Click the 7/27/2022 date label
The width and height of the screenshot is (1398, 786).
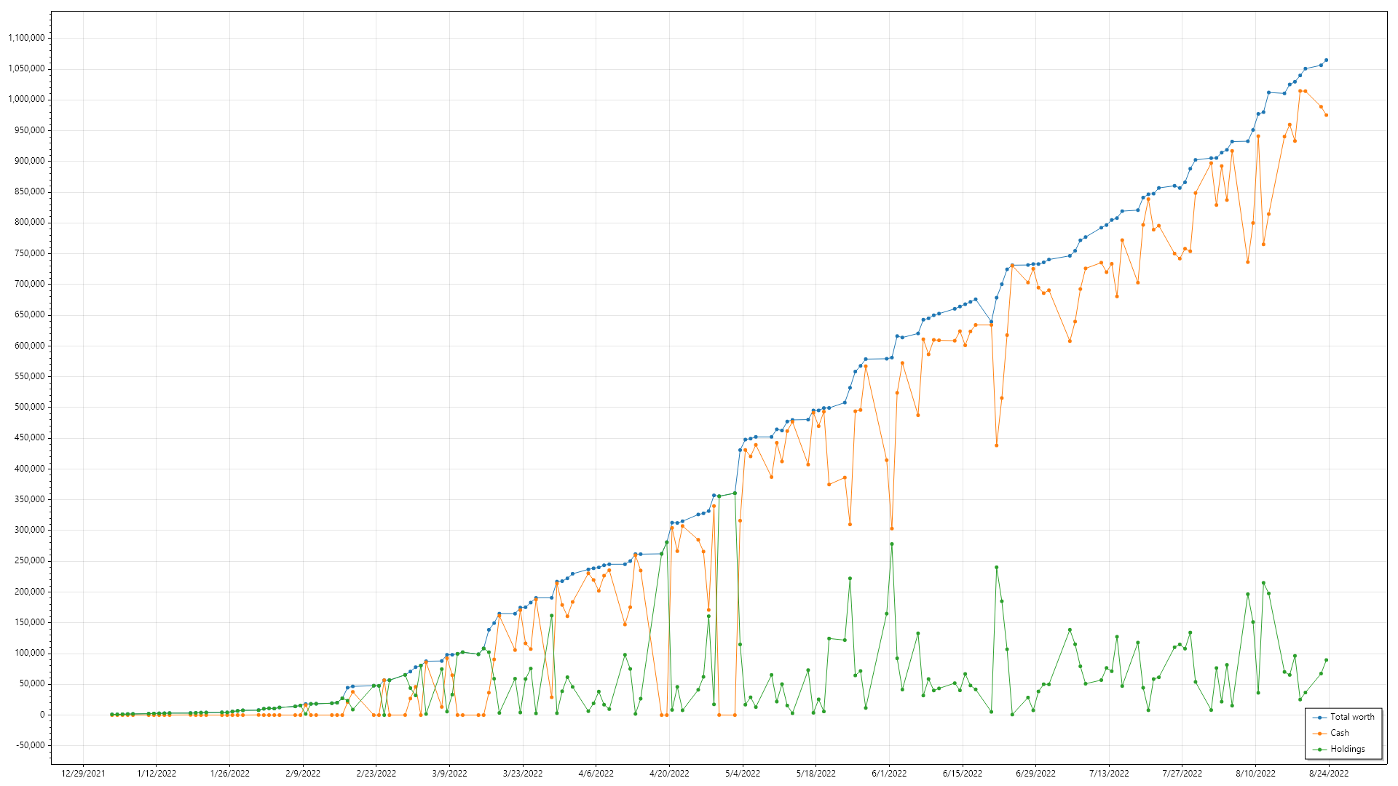[x=1182, y=774]
